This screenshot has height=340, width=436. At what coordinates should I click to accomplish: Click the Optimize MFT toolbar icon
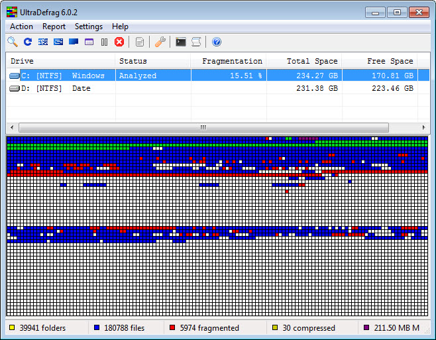tap(89, 42)
